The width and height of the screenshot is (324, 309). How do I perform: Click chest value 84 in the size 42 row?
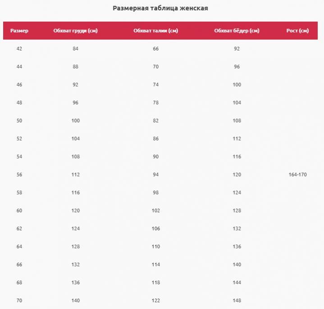(x=75, y=49)
